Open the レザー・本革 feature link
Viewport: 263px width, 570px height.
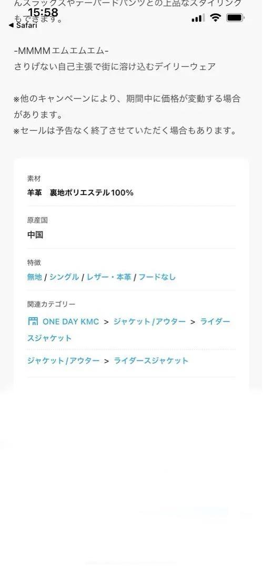click(109, 277)
